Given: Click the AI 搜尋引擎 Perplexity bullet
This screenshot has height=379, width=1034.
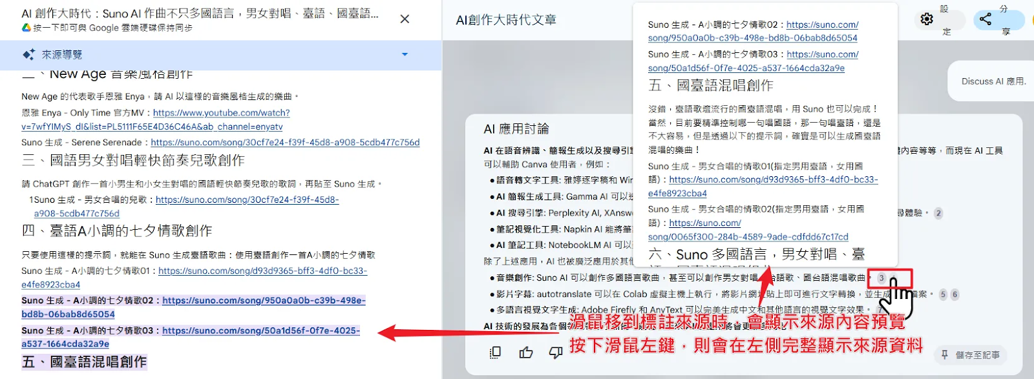Looking at the screenshot, I should 561,212.
